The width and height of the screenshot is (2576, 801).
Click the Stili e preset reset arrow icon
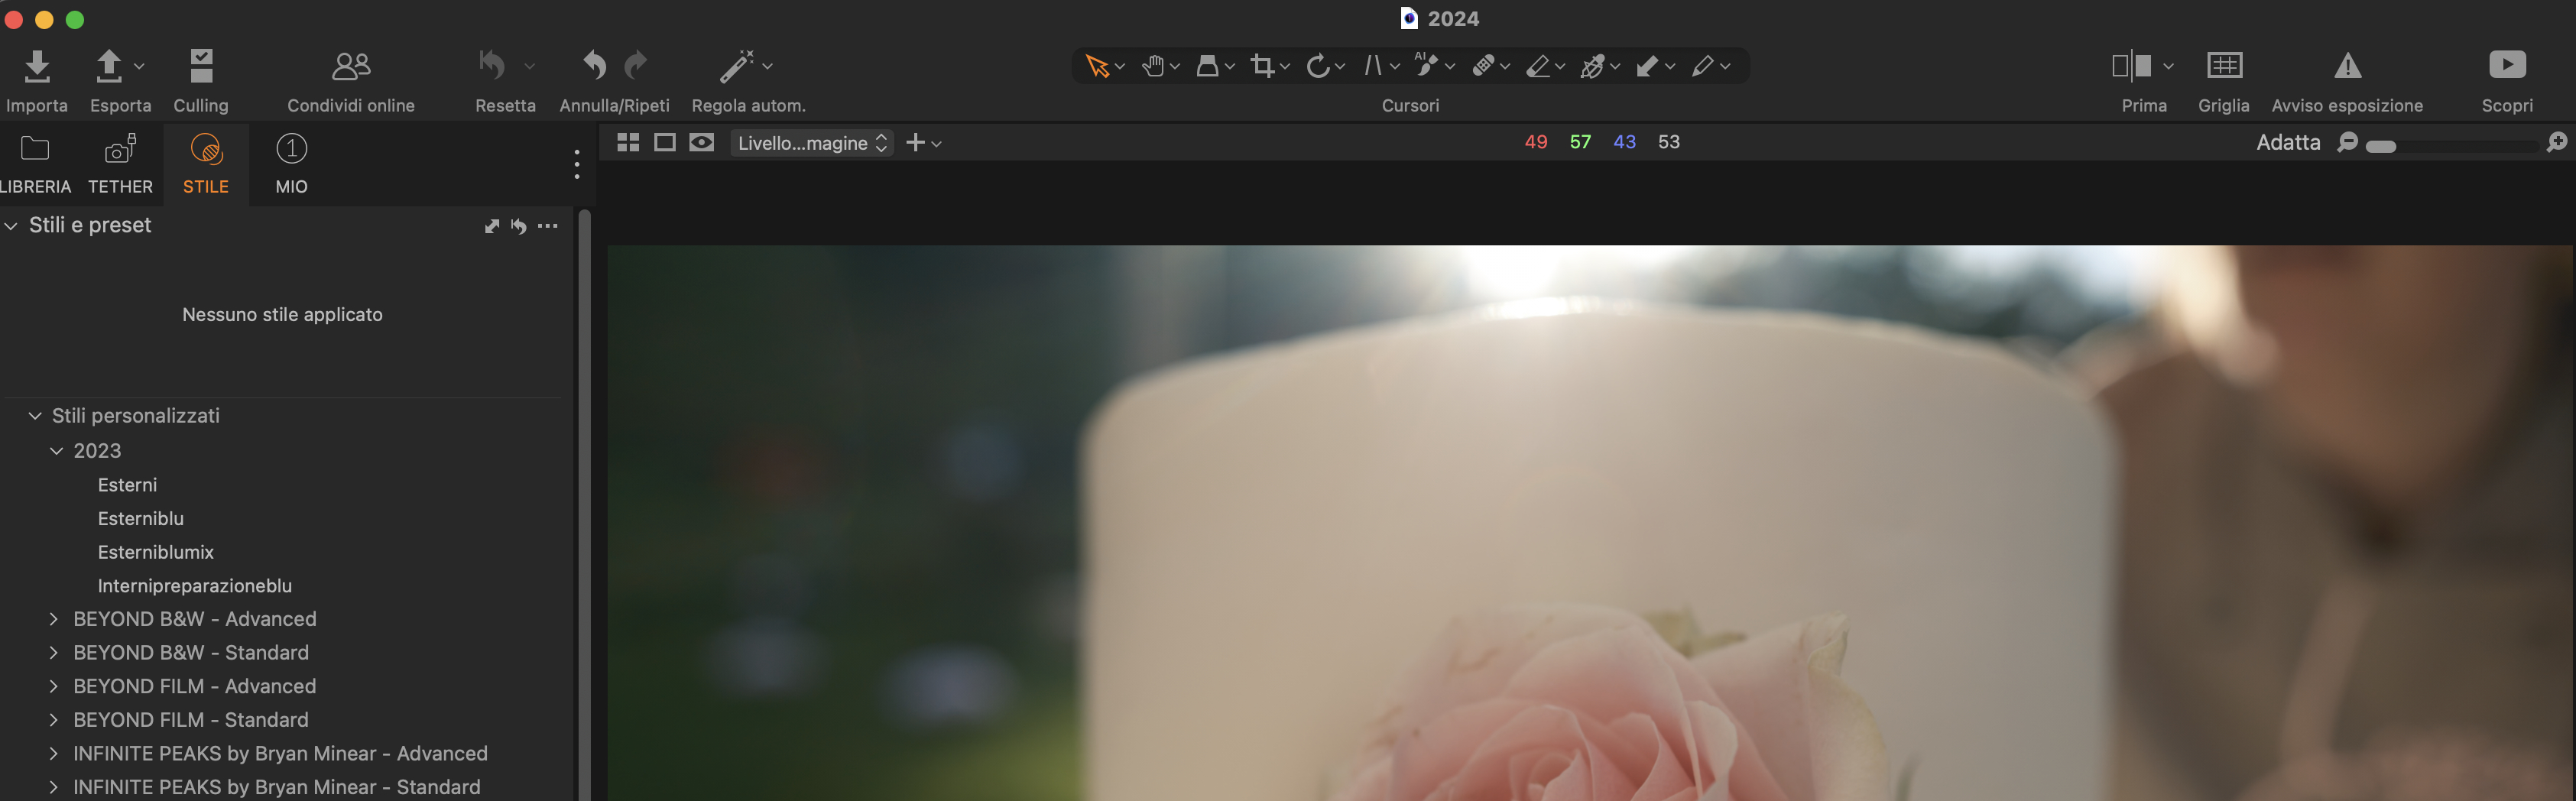pyautogui.click(x=519, y=226)
